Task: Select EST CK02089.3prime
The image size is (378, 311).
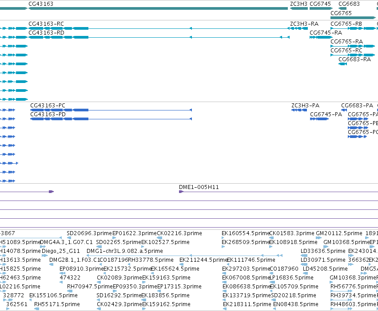Action: 119,278
